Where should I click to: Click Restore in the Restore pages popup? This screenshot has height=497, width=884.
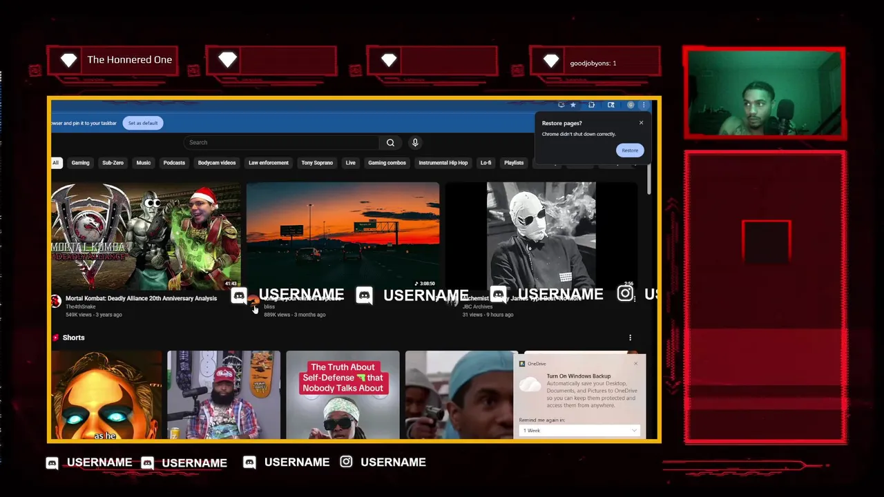pos(630,150)
